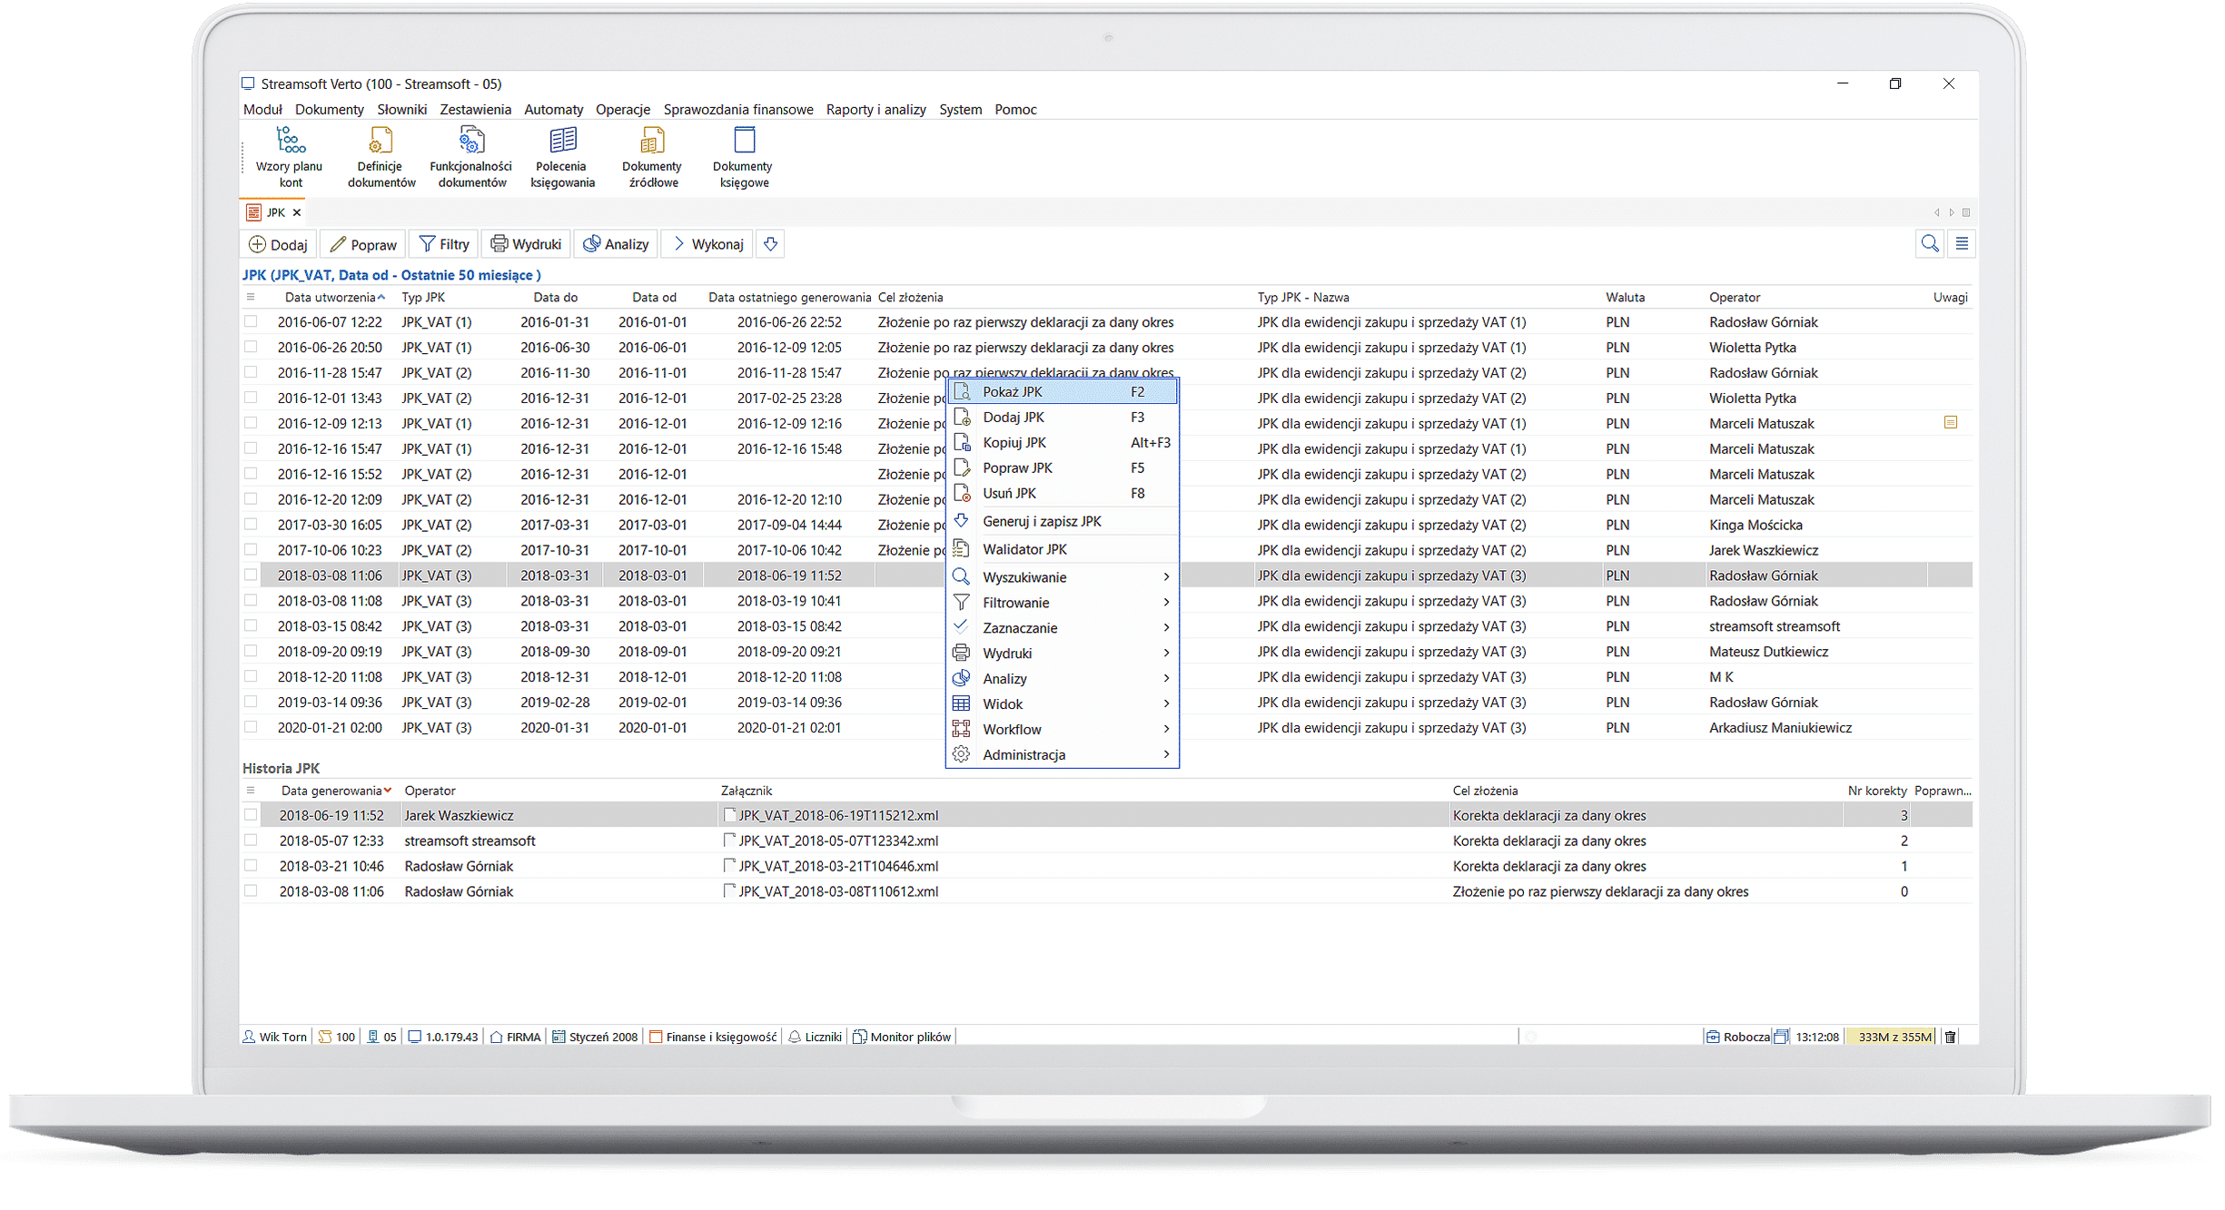The height and width of the screenshot is (1210, 2225).
Task: Tick history checkbox for 2018-06-19 11:52
Action: [x=251, y=815]
